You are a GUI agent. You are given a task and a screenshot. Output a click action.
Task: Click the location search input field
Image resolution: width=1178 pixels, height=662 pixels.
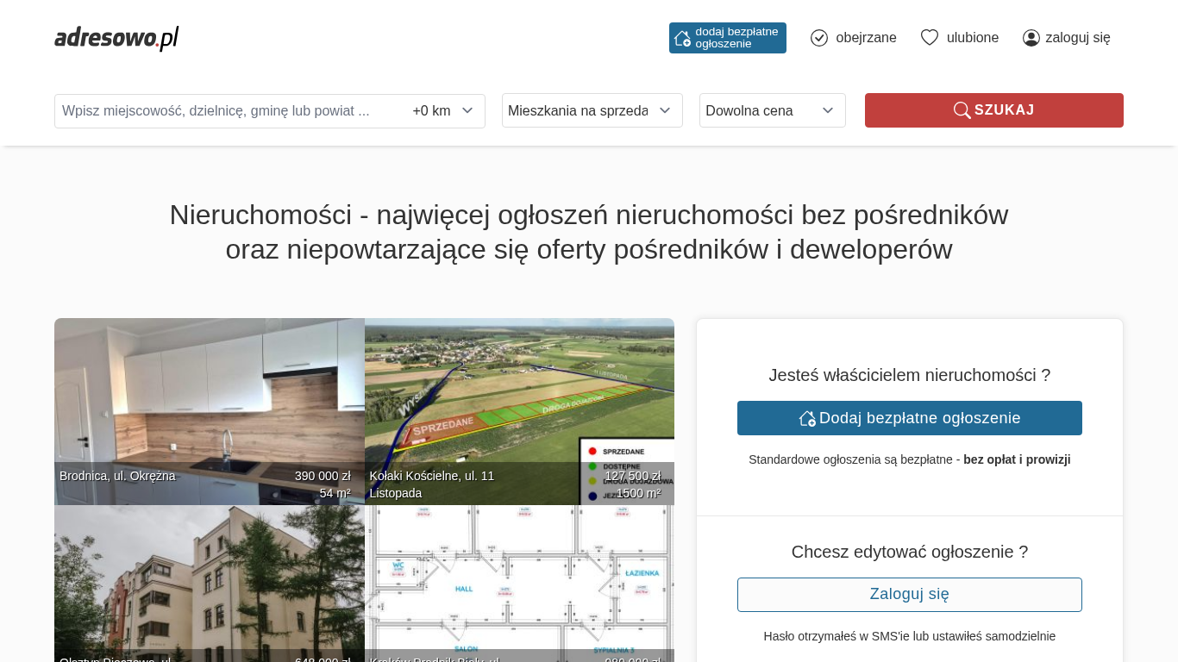tap(229, 110)
